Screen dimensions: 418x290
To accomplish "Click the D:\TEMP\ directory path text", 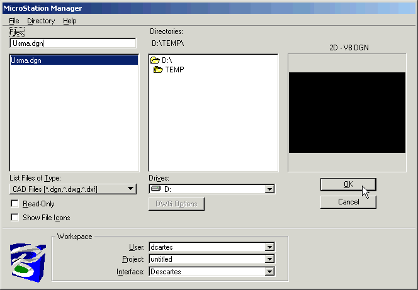I will tap(168, 43).
